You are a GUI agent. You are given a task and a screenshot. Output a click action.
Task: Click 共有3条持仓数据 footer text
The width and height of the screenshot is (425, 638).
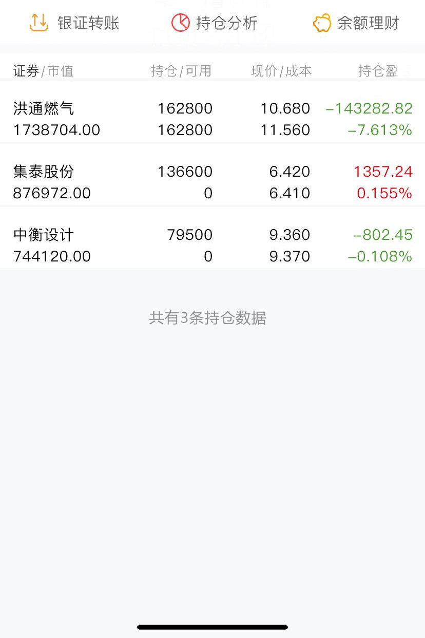coord(207,318)
